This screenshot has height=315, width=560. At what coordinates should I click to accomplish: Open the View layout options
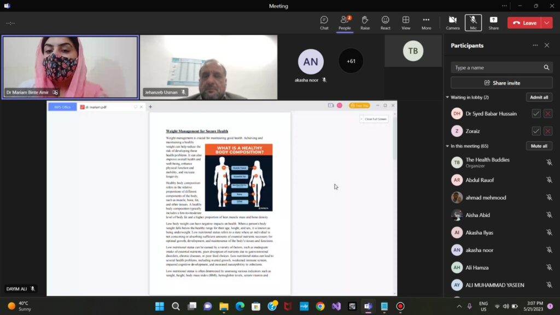pos(406,23)
